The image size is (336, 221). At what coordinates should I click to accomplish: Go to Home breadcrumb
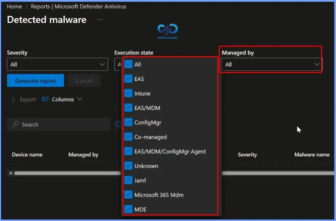[x=14, y=7]
